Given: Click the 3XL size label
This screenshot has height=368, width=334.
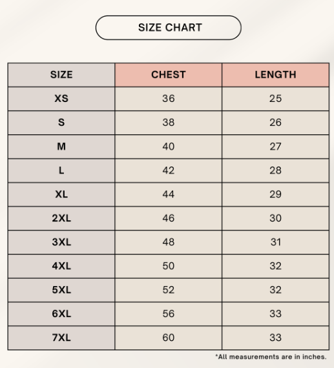Looking at the screenshot, I should [x=61, y=242].
